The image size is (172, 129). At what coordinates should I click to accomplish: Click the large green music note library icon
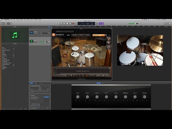tap(15, 35)
